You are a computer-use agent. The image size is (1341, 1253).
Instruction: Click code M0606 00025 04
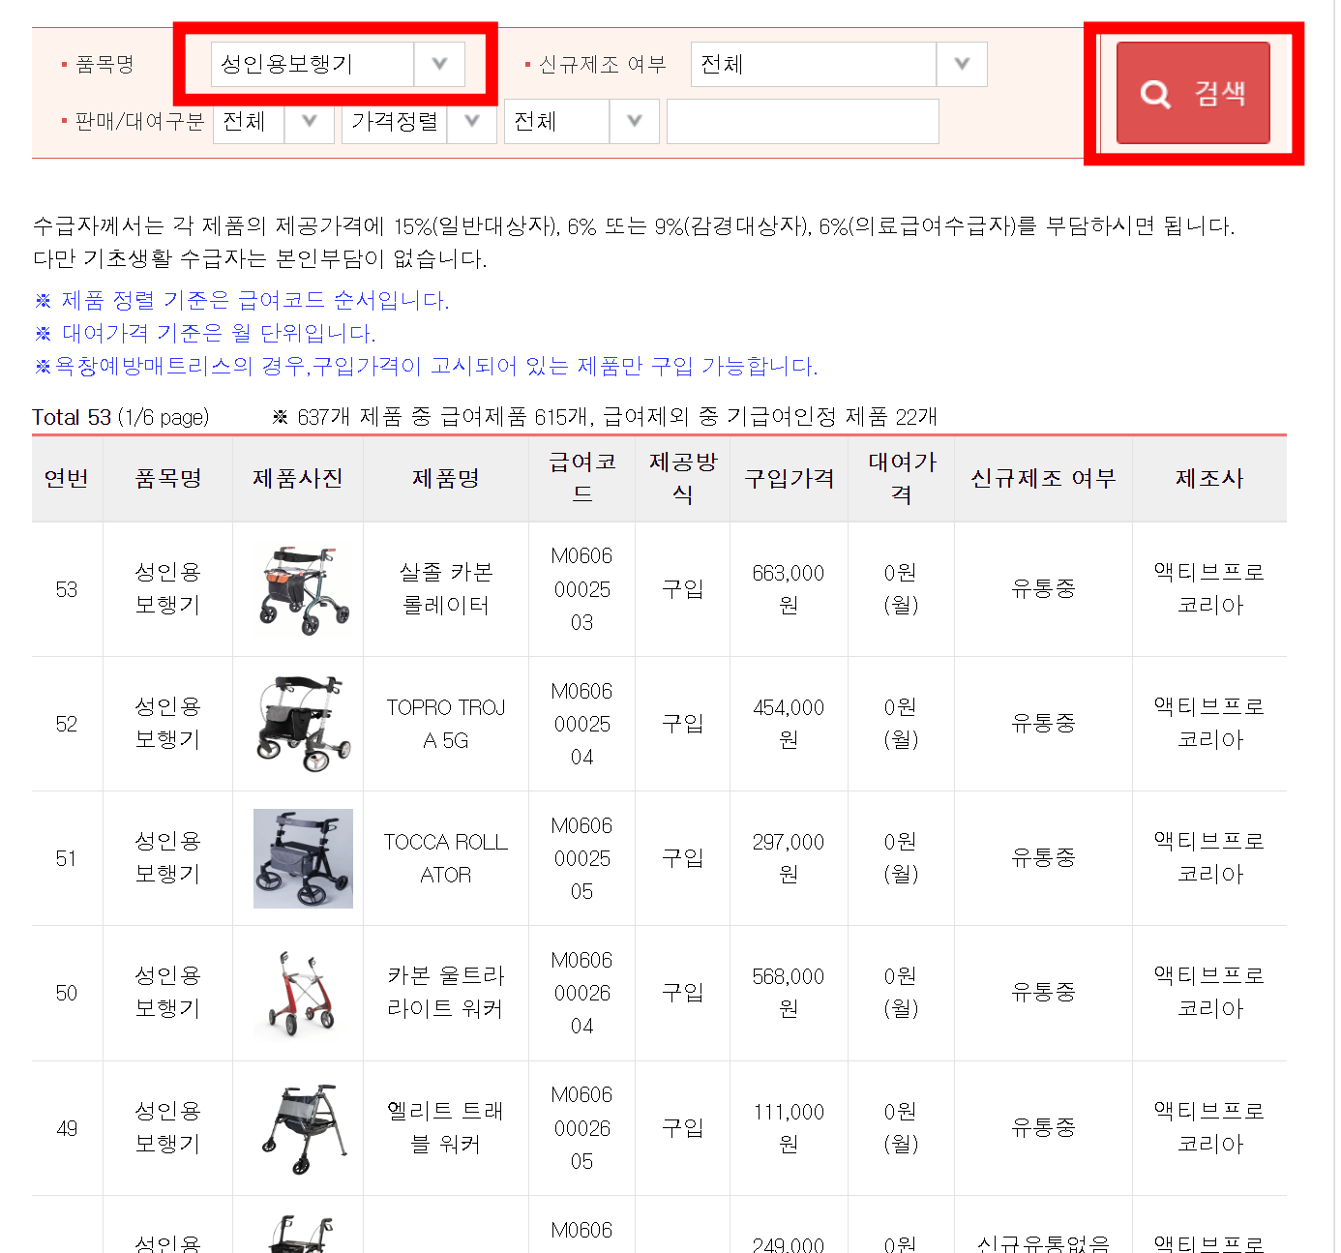pyautogui.click(x=581, y=724)
